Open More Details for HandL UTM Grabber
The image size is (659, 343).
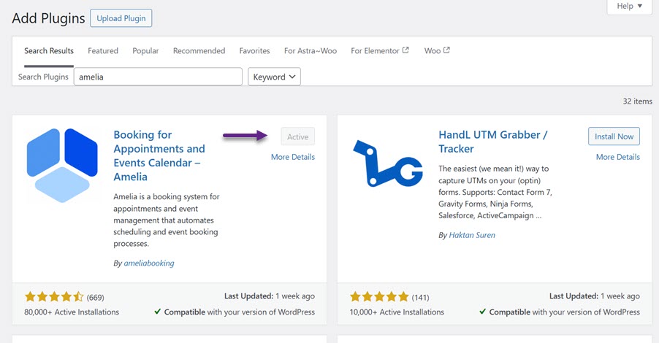[x=618, y=157]
